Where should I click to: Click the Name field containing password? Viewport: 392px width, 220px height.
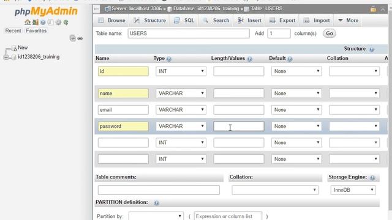[123, 127]
